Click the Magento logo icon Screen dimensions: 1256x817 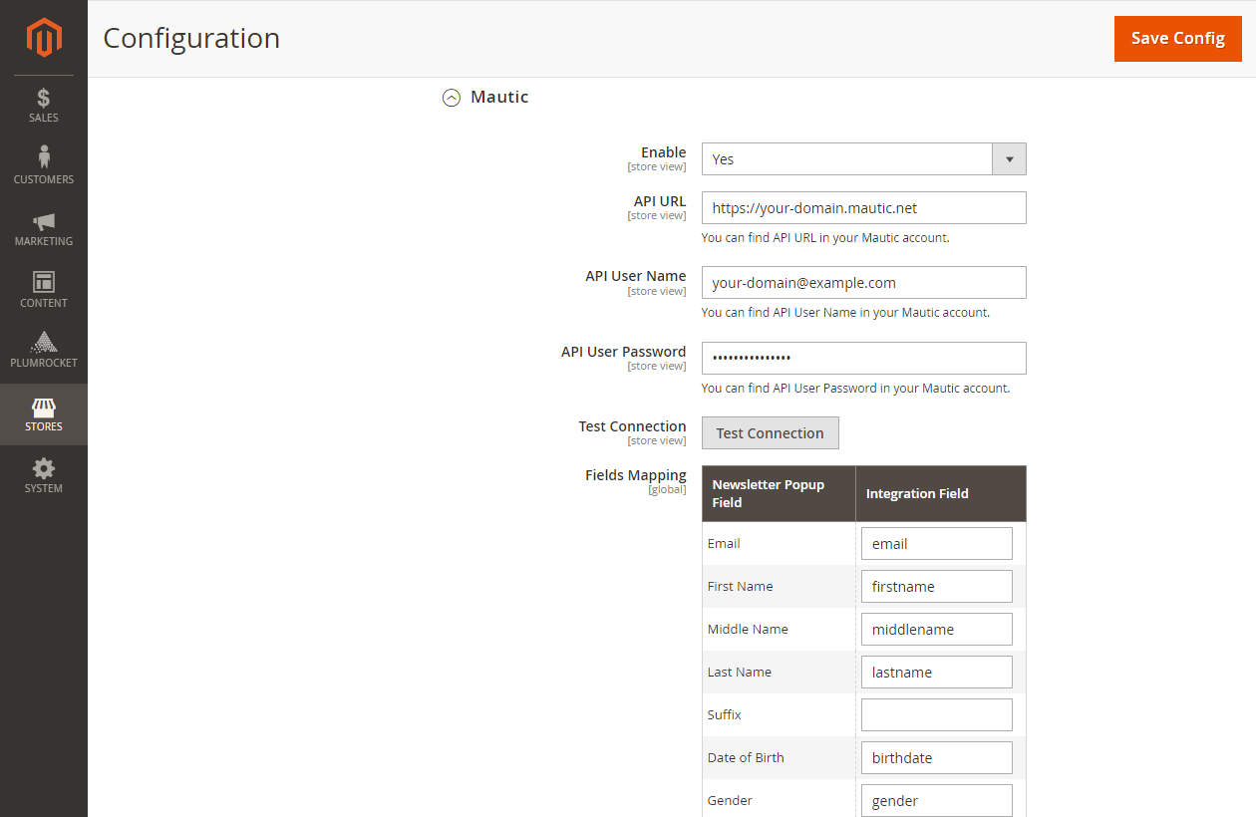coord(44,38)
